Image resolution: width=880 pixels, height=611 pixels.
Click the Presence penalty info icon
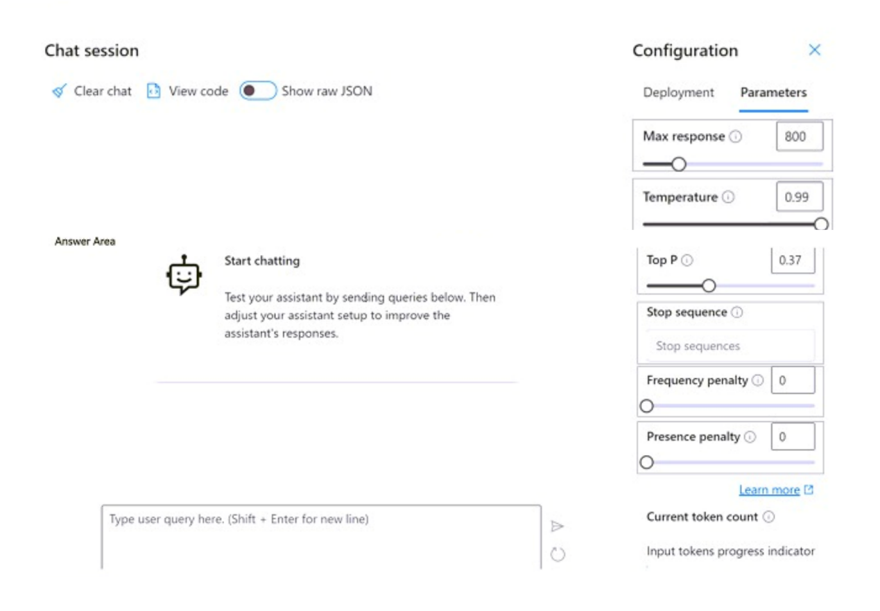tap(750, 437)
